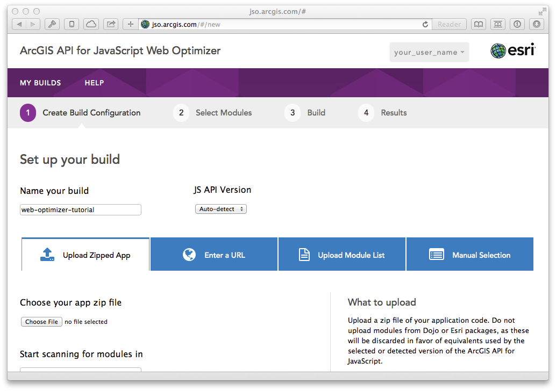Click the Reader button in address bar
The height and width of the screenshot is (391, 556).
450,25
